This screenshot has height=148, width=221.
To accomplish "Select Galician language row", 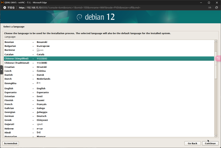I will pyautogui.click(x=109, y=108).
